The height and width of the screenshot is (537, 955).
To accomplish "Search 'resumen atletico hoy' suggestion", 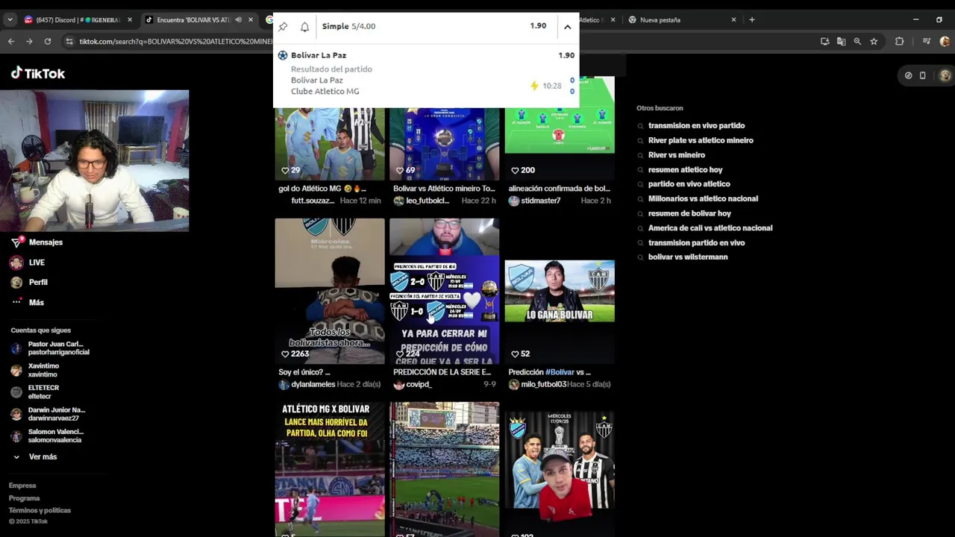I will pos(685,170).
